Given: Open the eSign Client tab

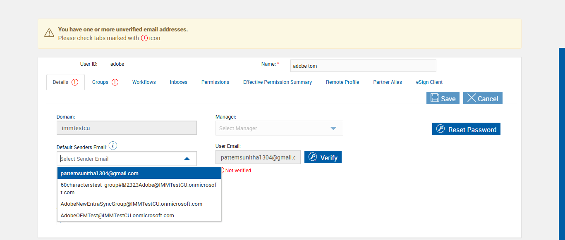Looking at the screenshot, I should pyautogui.click(x=429, y=82).
